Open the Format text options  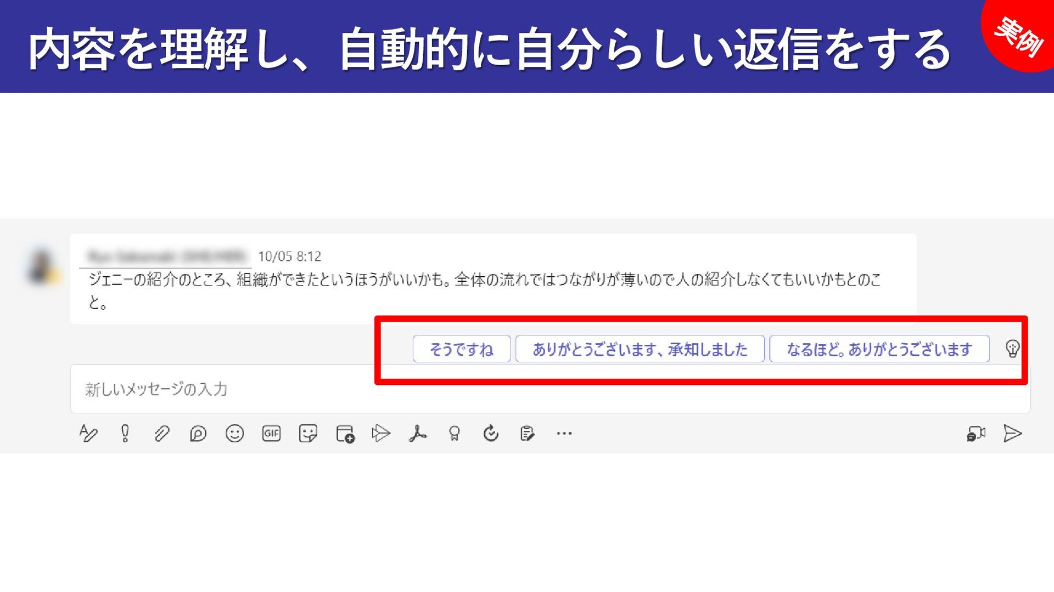[88, 434]
